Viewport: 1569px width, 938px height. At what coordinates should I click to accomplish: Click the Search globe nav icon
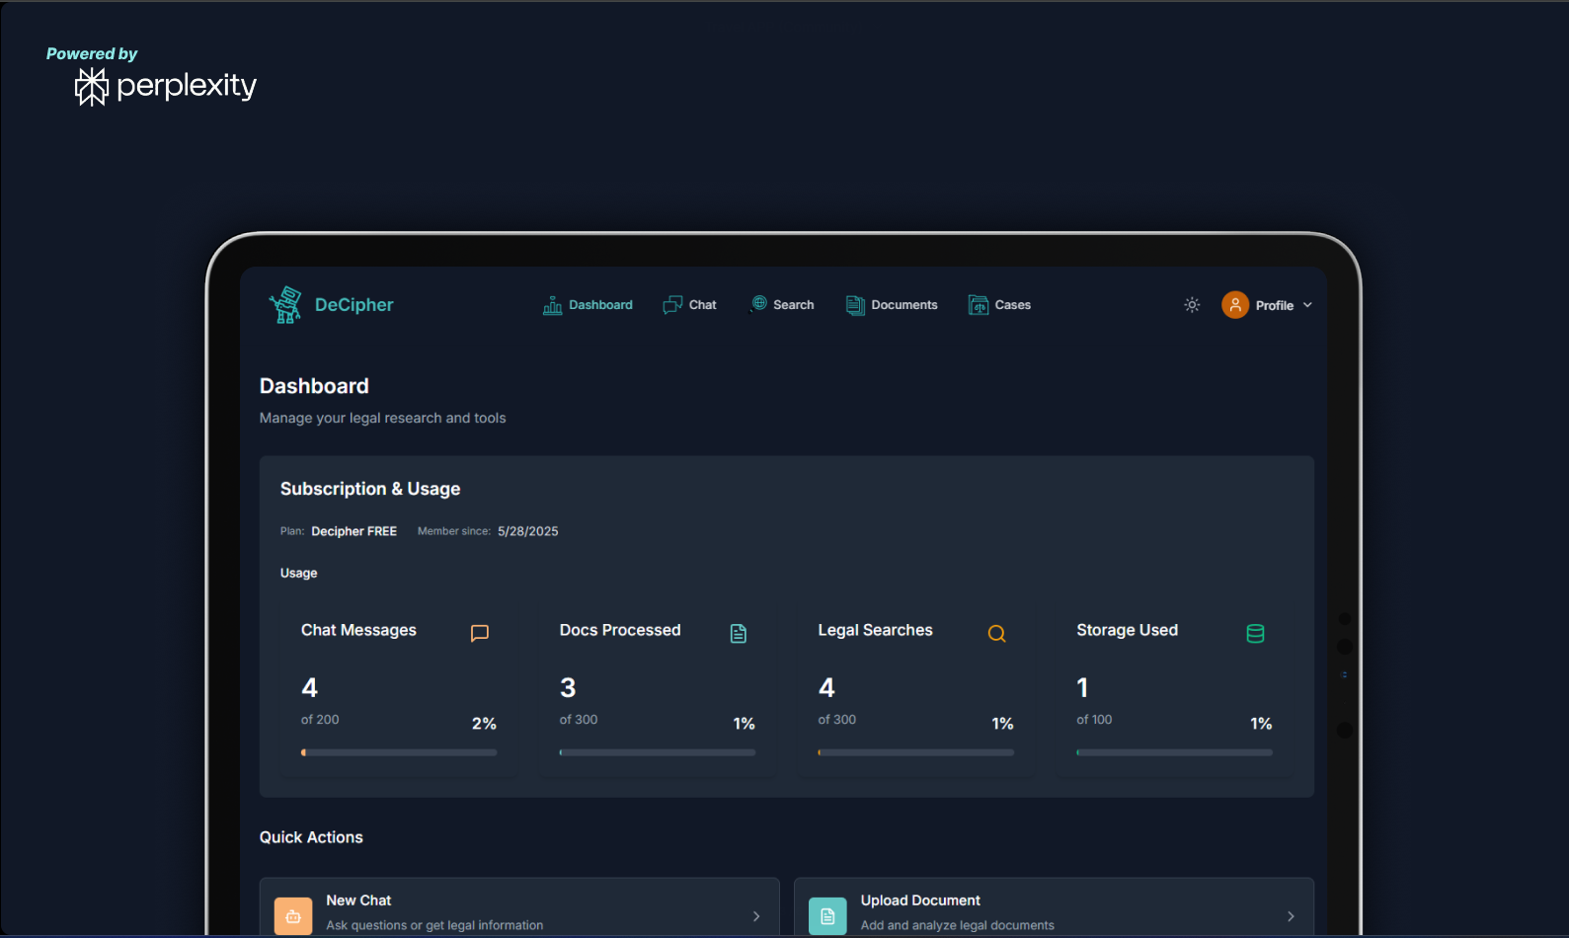(x=759, y=304)
